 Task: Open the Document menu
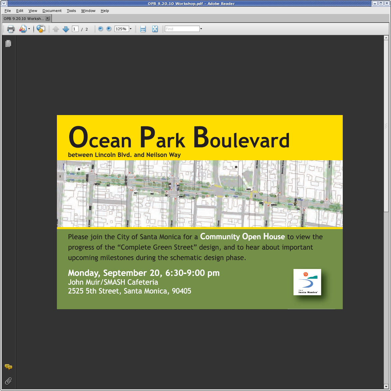click(x=52, y=11)
